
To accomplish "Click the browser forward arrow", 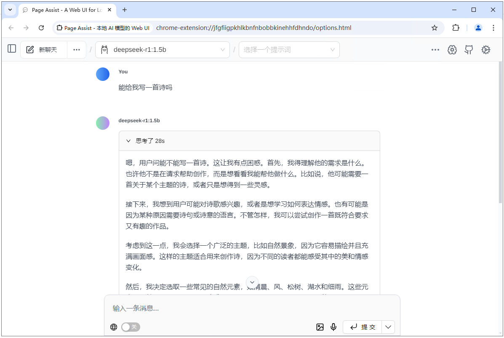I will click(x=26, y=28).
